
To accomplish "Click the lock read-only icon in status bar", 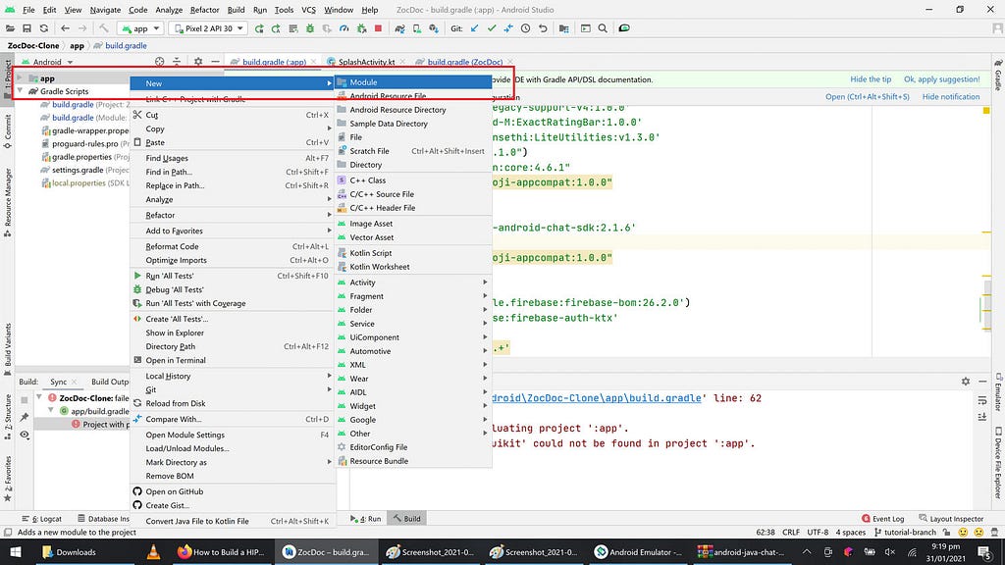I will (947, 533).
